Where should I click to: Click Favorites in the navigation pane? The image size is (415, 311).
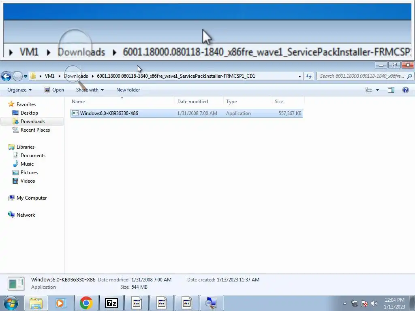click(26, 104)
